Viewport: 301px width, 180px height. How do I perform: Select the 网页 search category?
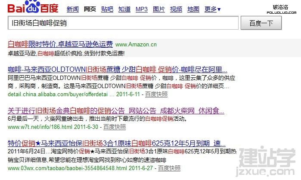tap(90, 9)
